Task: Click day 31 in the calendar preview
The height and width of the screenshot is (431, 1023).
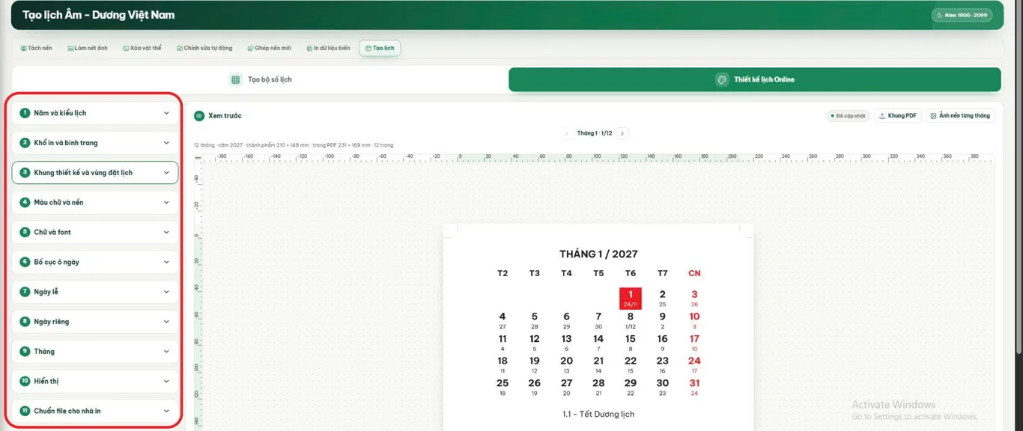Action: pyautogui.click(x=694, y=386)
